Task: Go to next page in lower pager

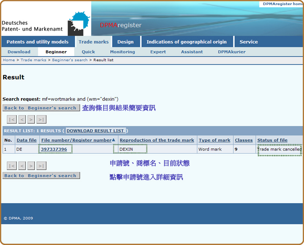Action: [x=31, y=166]
